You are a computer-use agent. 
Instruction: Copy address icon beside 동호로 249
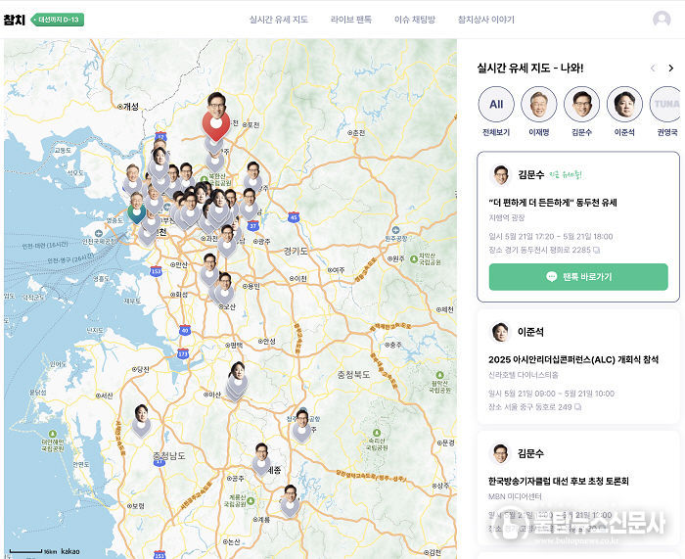(577, 407)
